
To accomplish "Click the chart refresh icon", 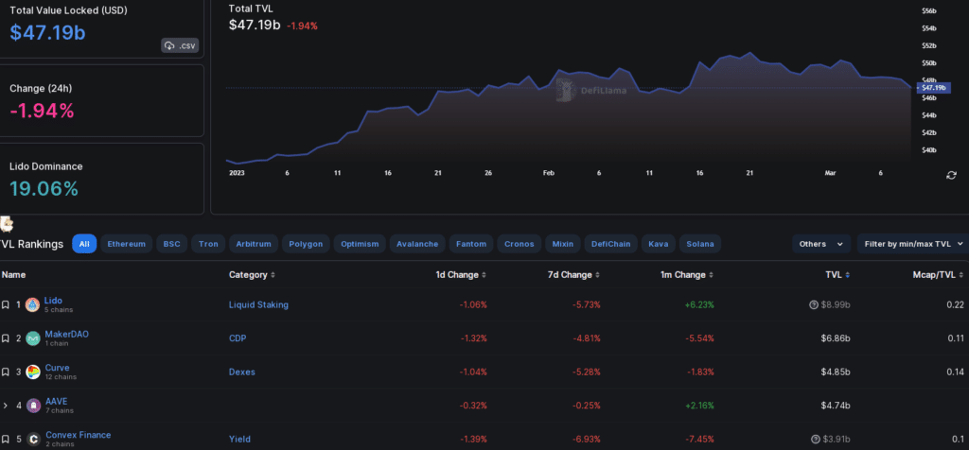I will pos(952,175).
